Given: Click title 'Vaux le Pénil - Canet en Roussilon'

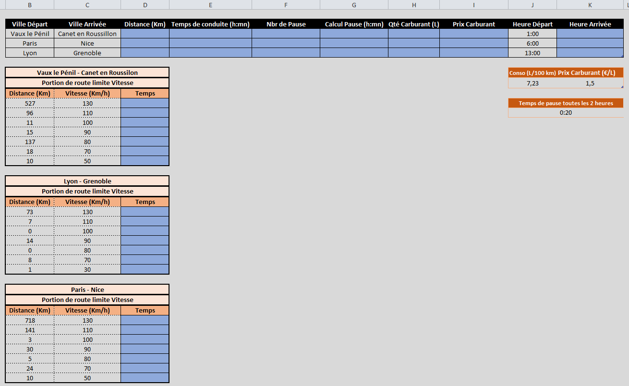Looking at the screenshot, I should 87,72.
